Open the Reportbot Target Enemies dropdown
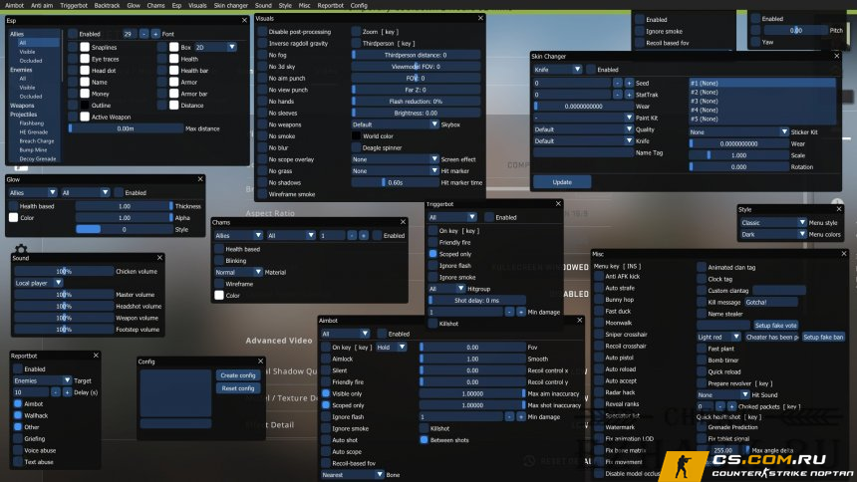Screen dimensions: 857x482 [x=42, y=380]
